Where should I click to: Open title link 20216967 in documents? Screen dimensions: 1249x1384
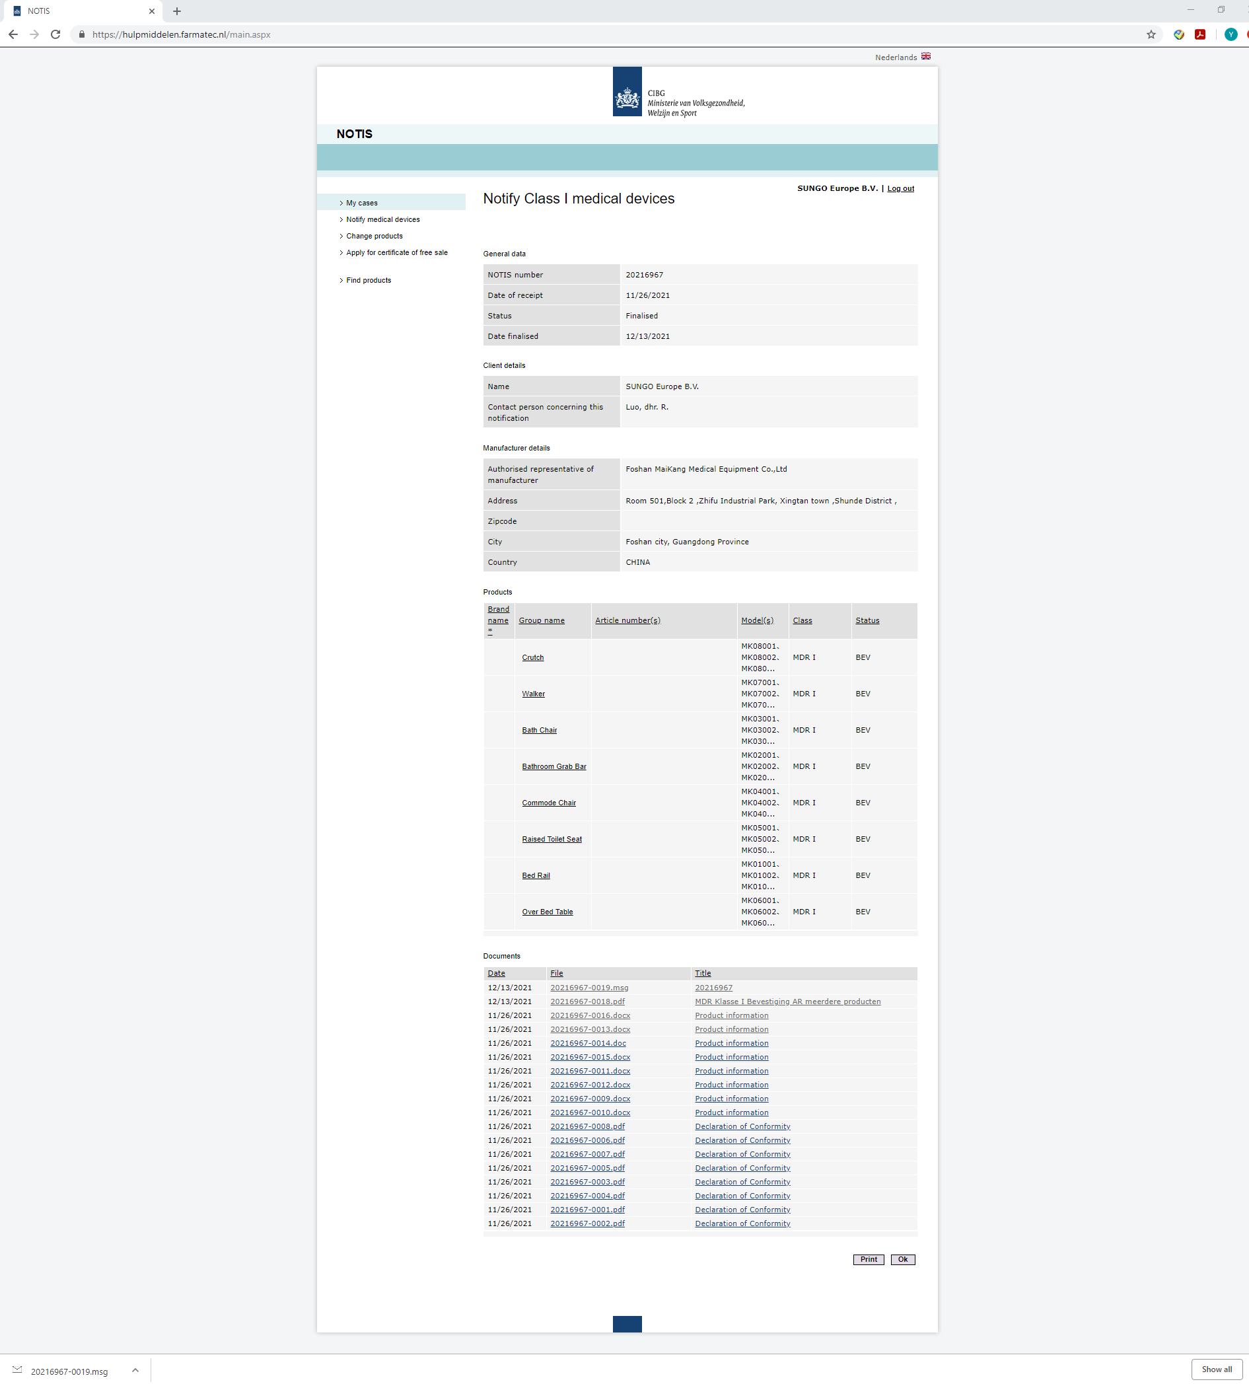pos(714,988)
